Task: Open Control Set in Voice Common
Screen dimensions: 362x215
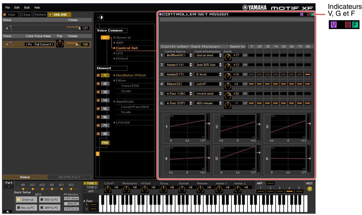Action: point(127,48)
